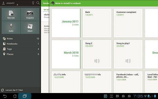Open the Places list
The height and width of the screenshot is (99, 158).
pos(21,54)
